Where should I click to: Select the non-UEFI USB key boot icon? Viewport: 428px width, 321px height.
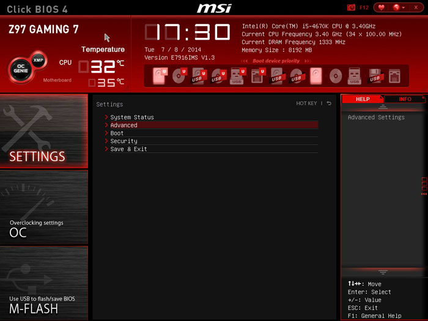coord(354,76)
